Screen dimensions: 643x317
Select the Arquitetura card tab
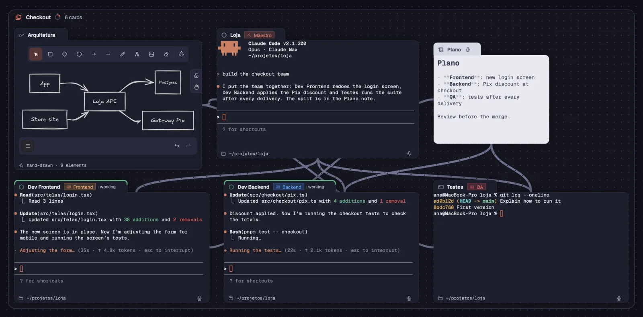click(41, 35)
